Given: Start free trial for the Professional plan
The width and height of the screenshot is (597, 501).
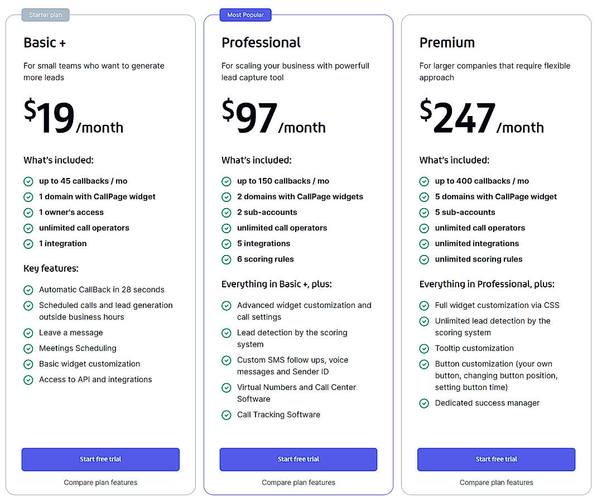Looking at the screenshot, I should [298, 459].
